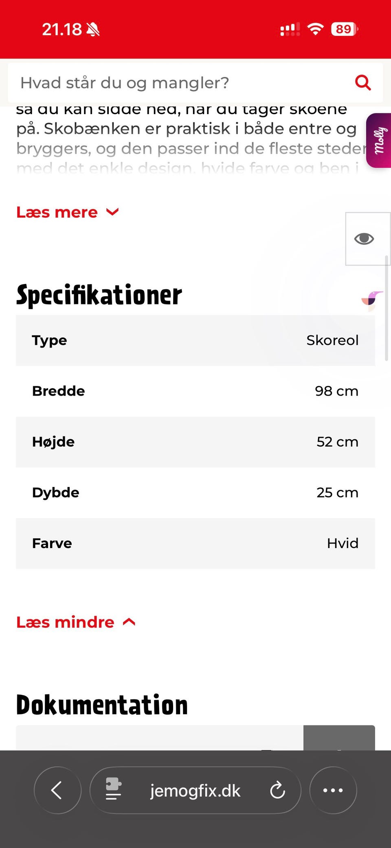This screenshot has height=848, width=391.
Task: Open the page tools icon in the address bar
Action: coord(113,789)
